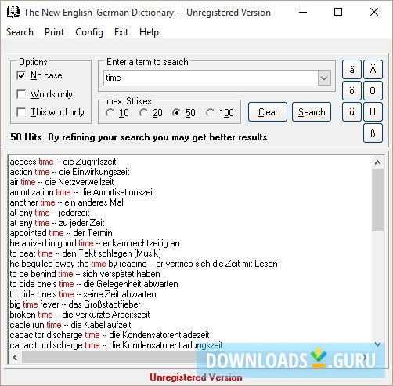
Task: Click the Search button
Action: pyautogui.click(x=312, y=112)
